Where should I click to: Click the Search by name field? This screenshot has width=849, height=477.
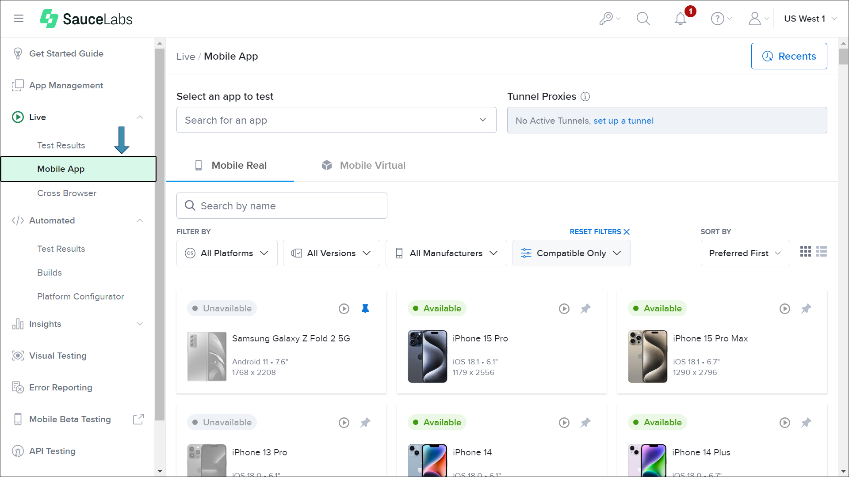tap(282, 205)
